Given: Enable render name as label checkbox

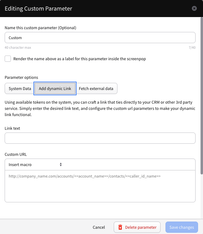Looking at the screenshot, I should [8, 59].
